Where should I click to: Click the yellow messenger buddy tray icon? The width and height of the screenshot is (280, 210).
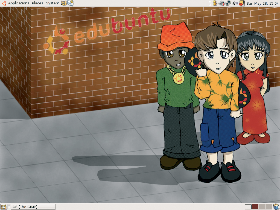[215, 3]
